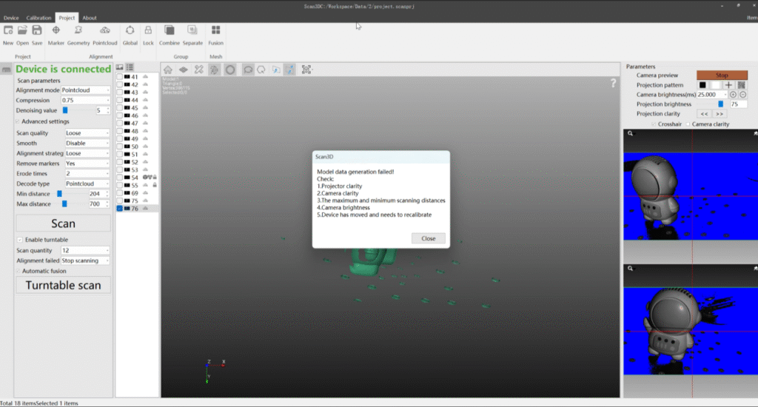Viewport: 758px width, 407px height.
Task: Click the Projection brightness slider handle
Action: point(721,104)
